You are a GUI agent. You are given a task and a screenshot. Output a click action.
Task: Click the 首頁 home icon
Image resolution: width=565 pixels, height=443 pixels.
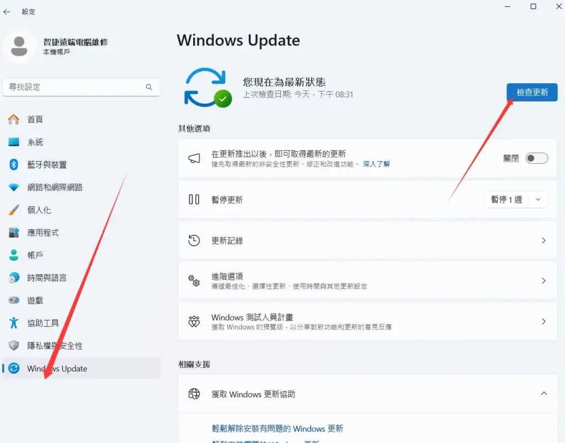point(14,119)
